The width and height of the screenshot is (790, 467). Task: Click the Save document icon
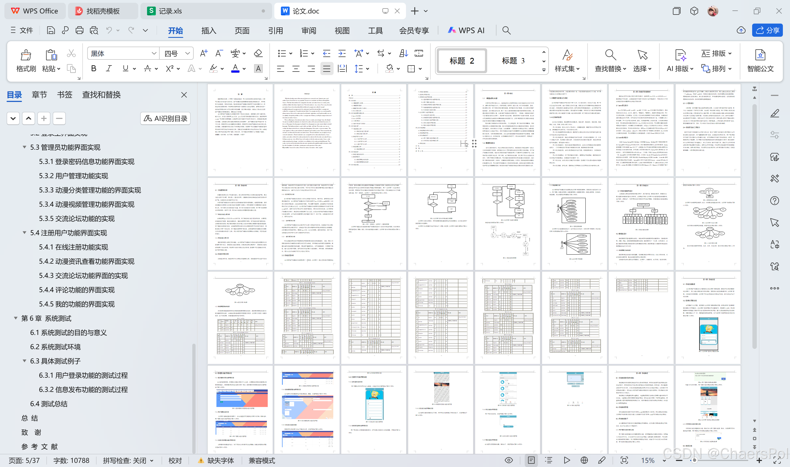[x=51, y=30]
